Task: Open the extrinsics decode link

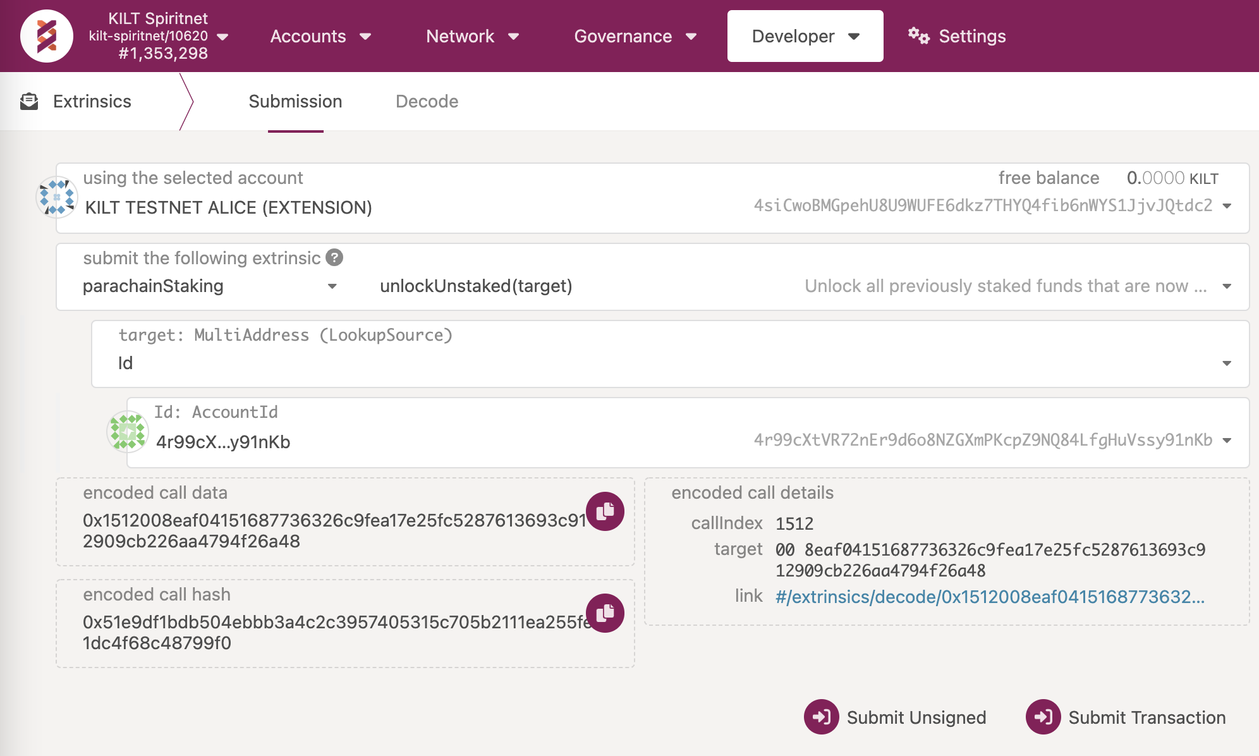Action: tap(989, 597)
